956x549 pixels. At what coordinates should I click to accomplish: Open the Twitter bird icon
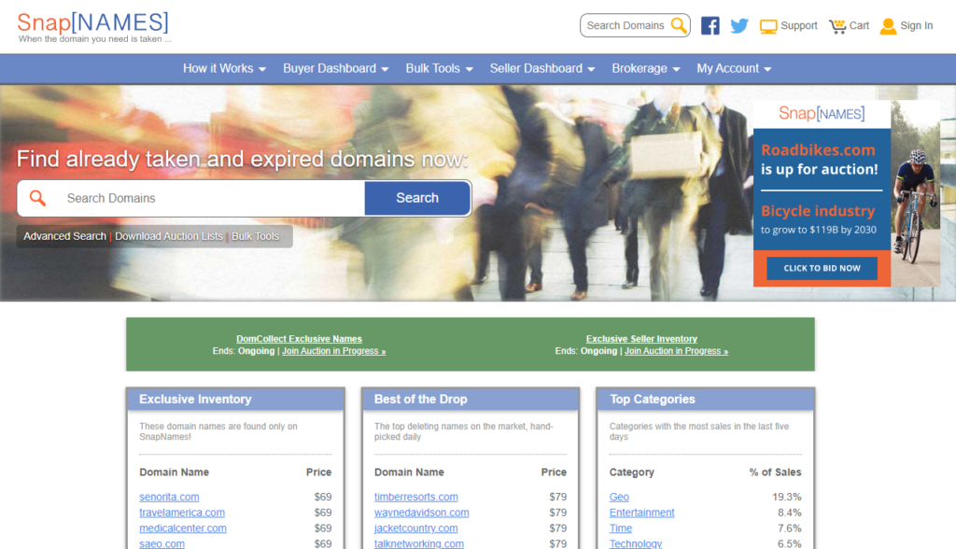pyautogui.click(x=739, y=25)
